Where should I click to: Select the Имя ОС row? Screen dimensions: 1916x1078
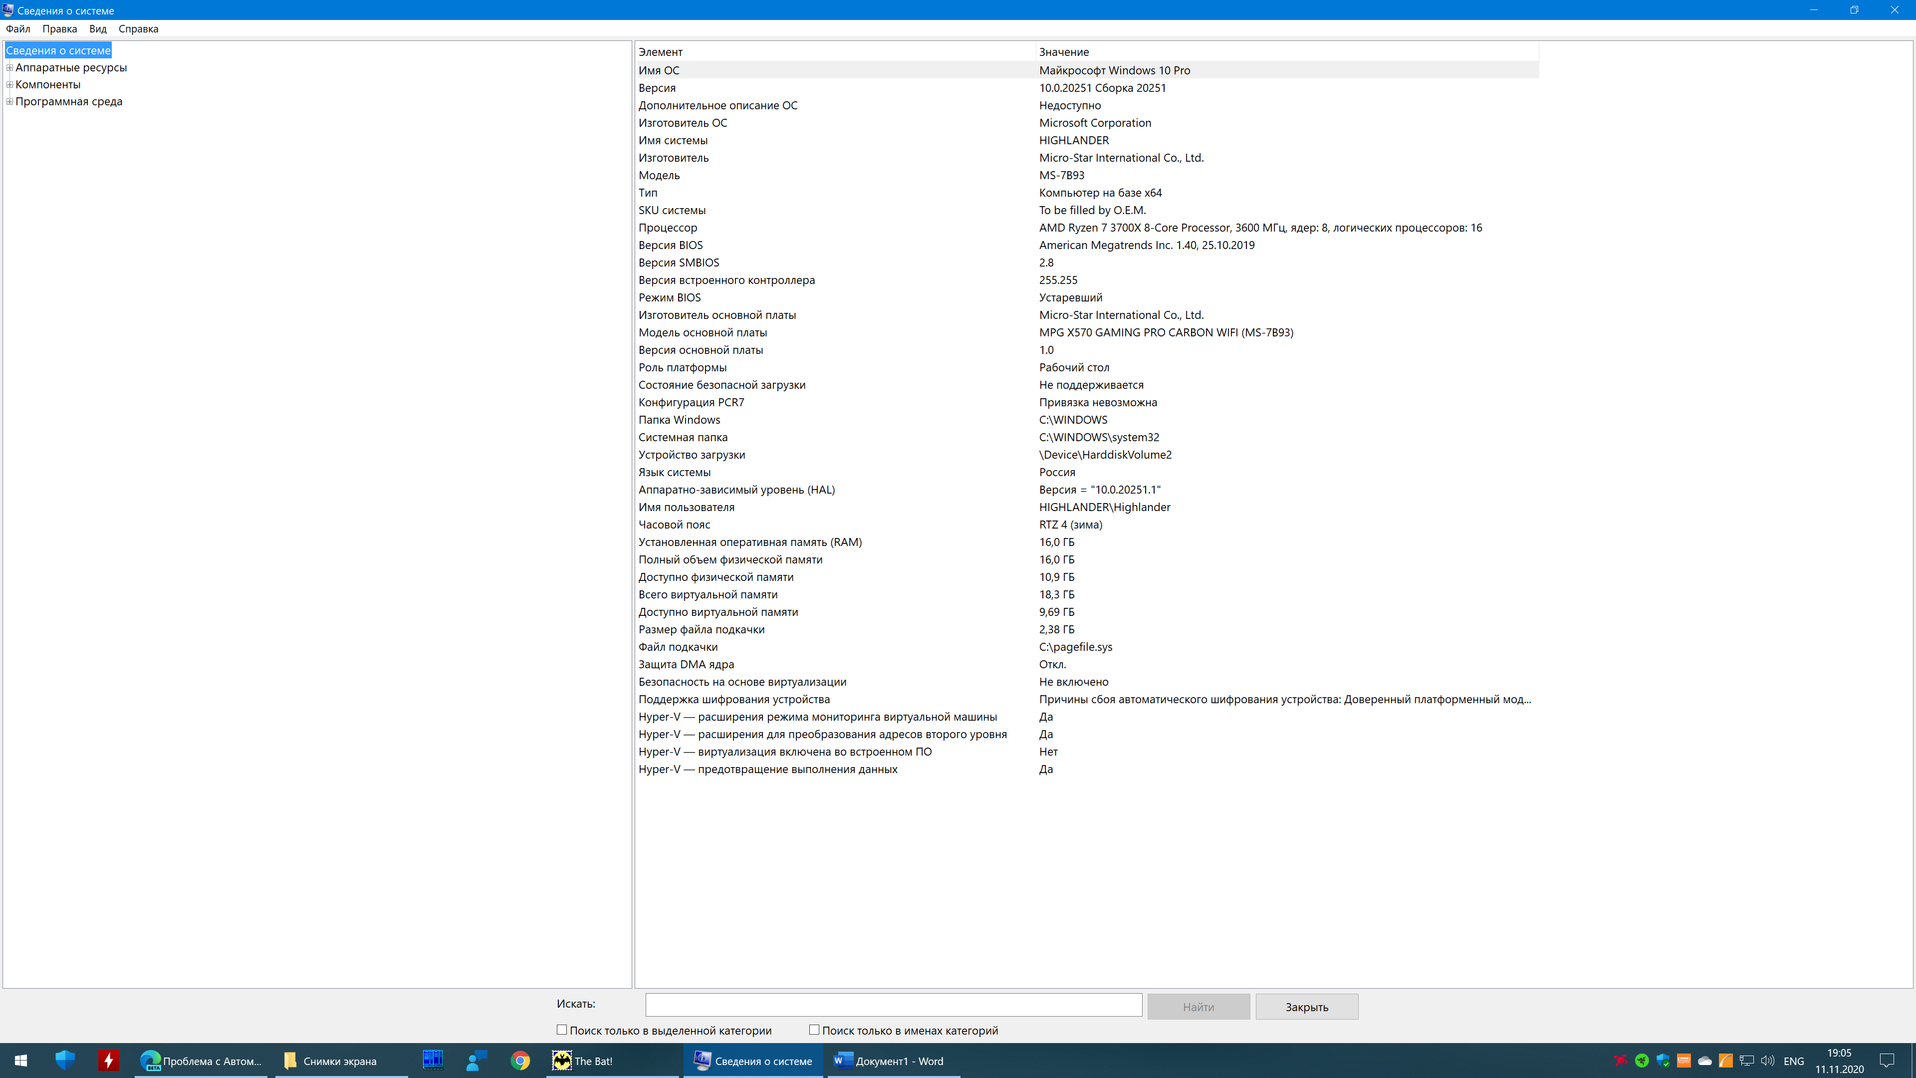click(1087, 70)
